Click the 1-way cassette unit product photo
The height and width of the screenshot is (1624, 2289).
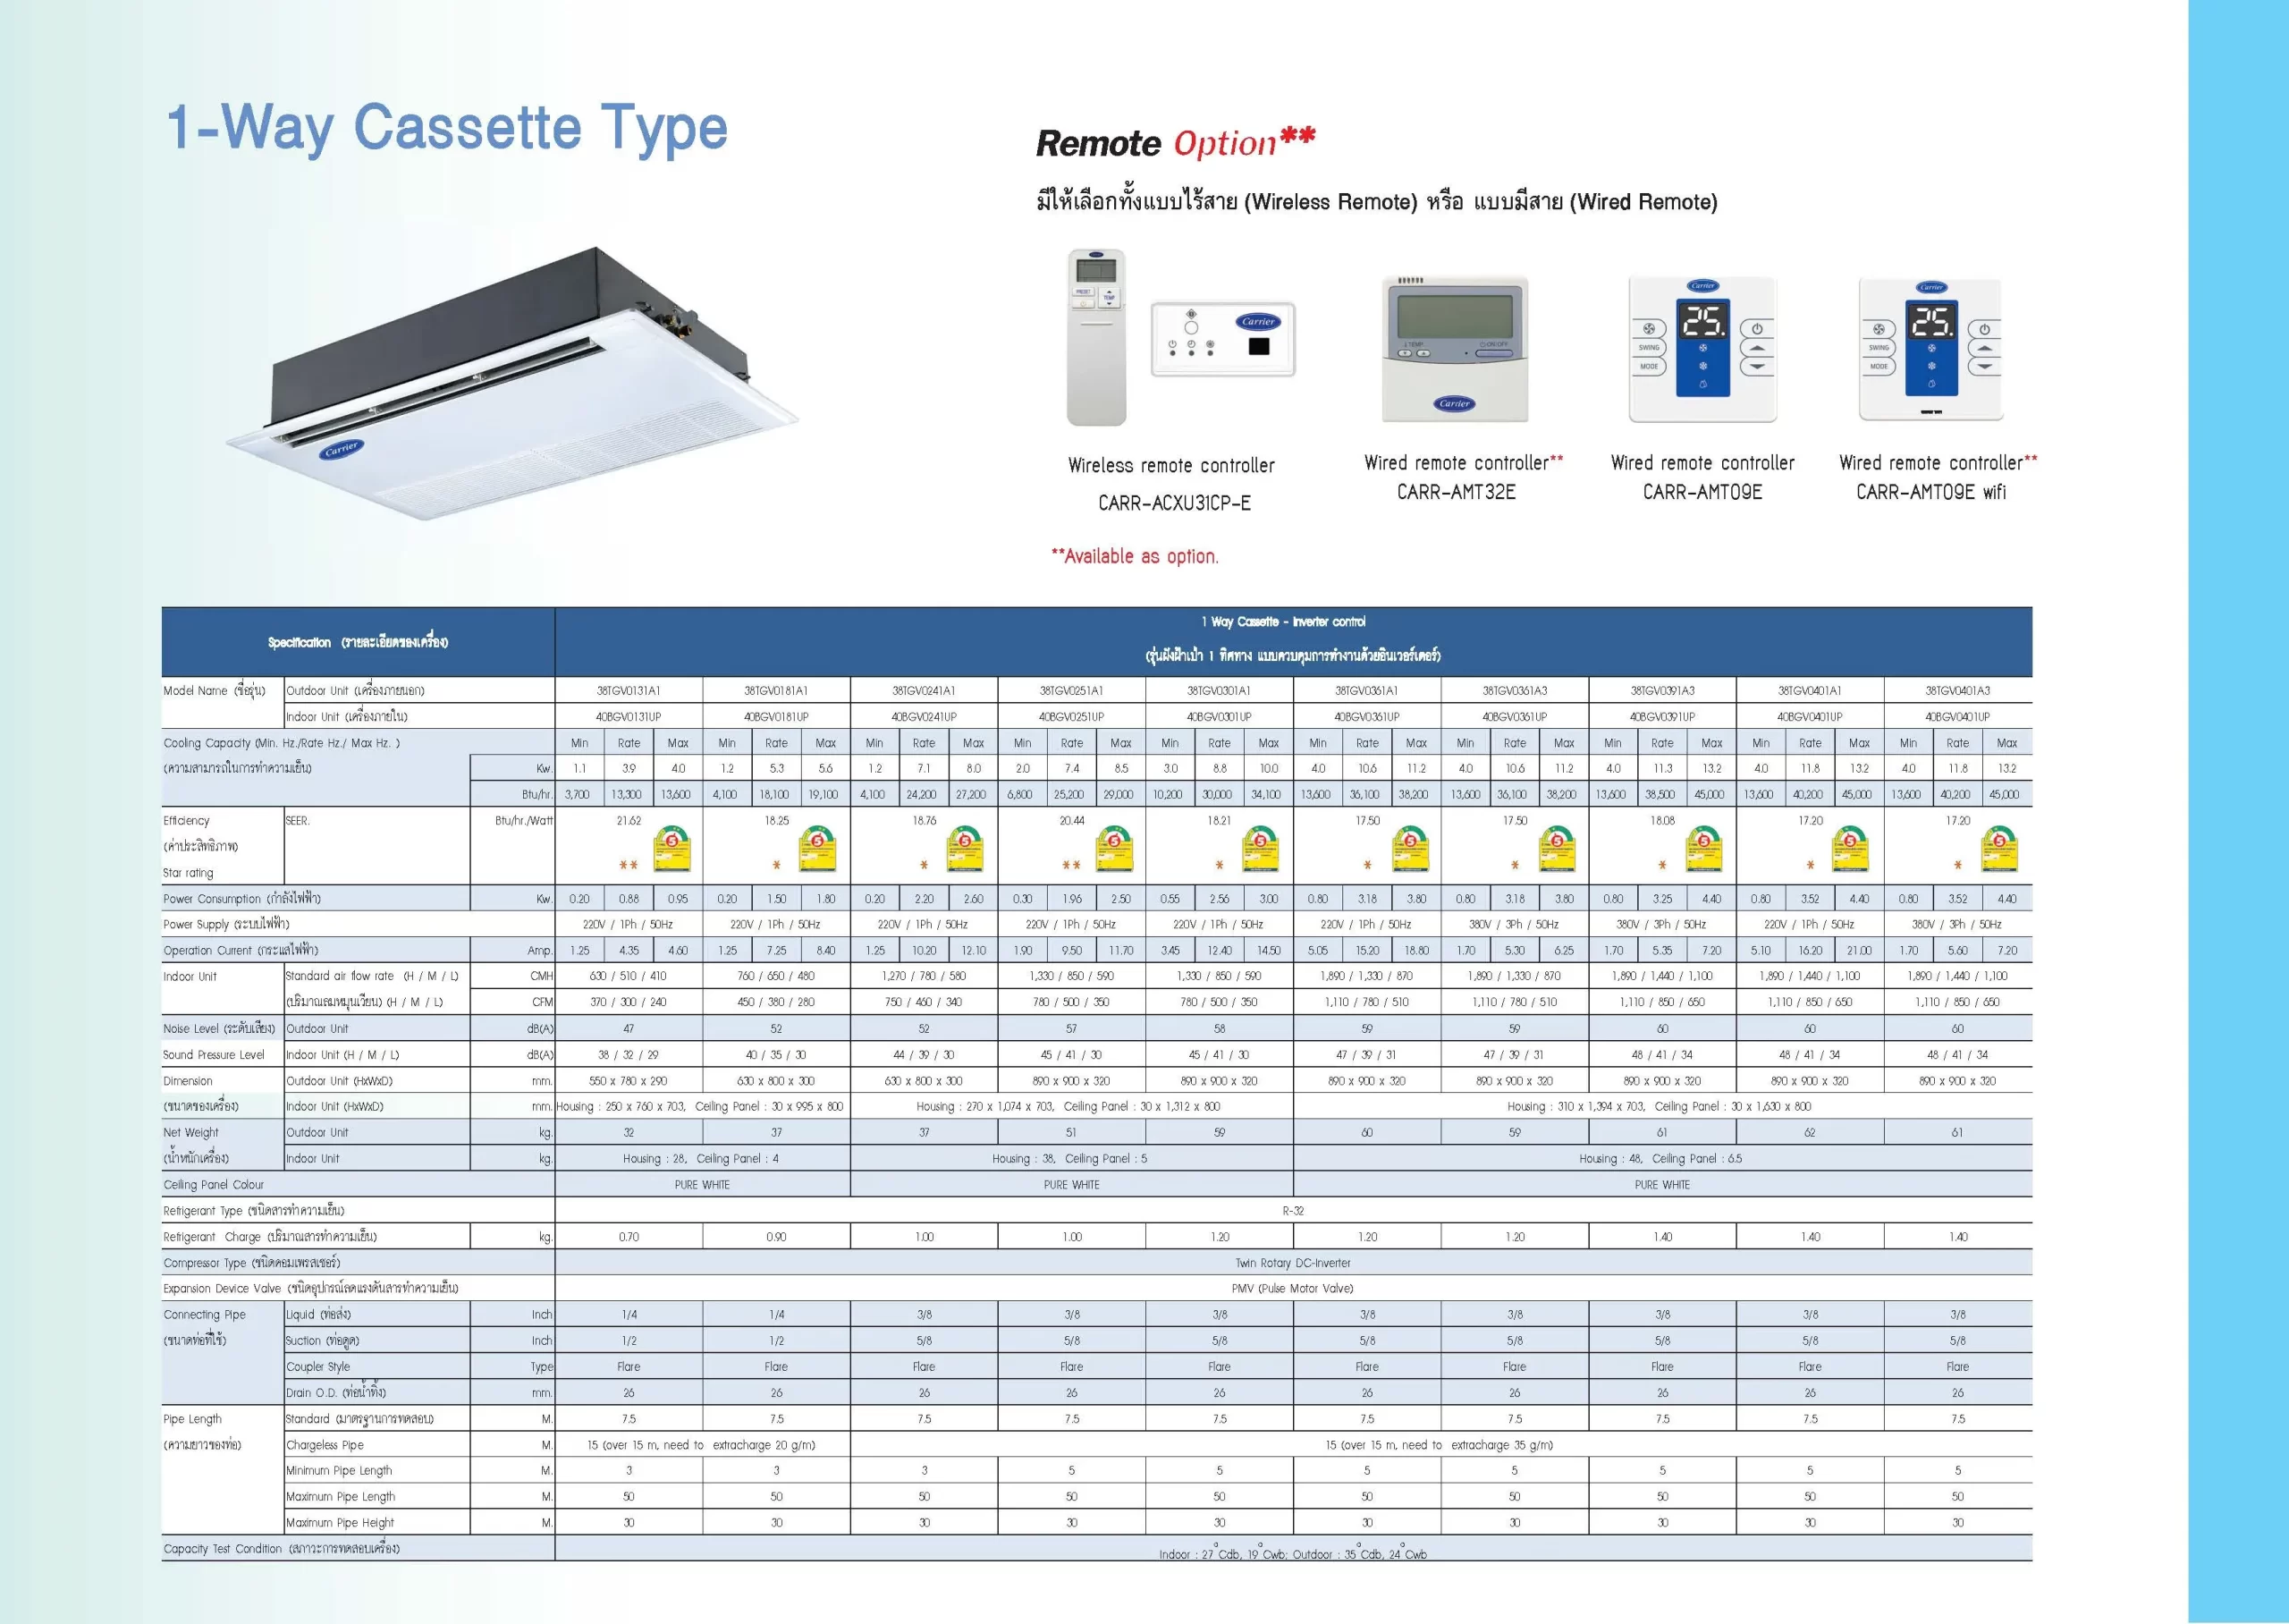510,385
